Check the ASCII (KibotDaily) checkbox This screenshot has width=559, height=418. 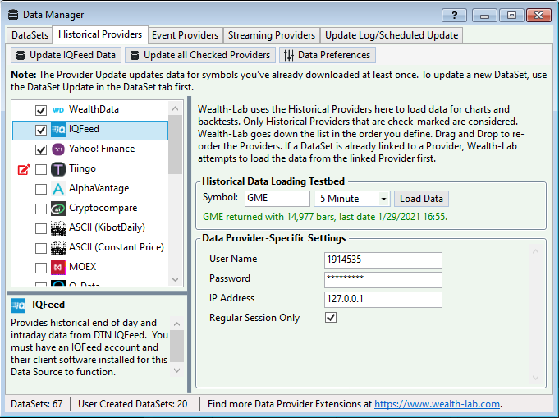click(41, 228)
